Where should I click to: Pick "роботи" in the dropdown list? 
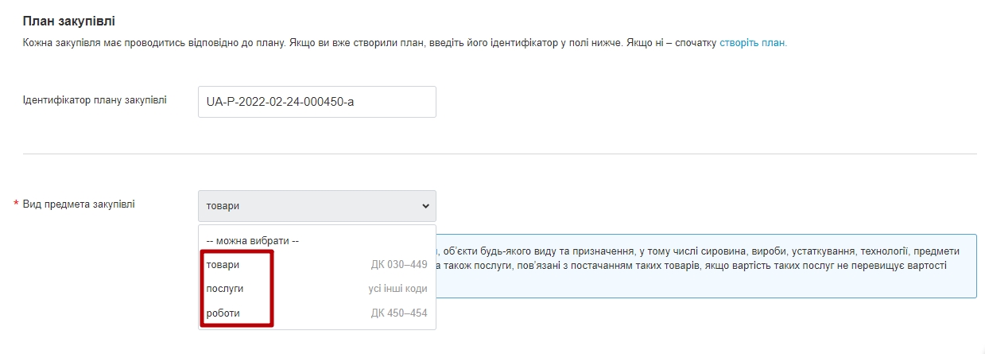[223, 313]
